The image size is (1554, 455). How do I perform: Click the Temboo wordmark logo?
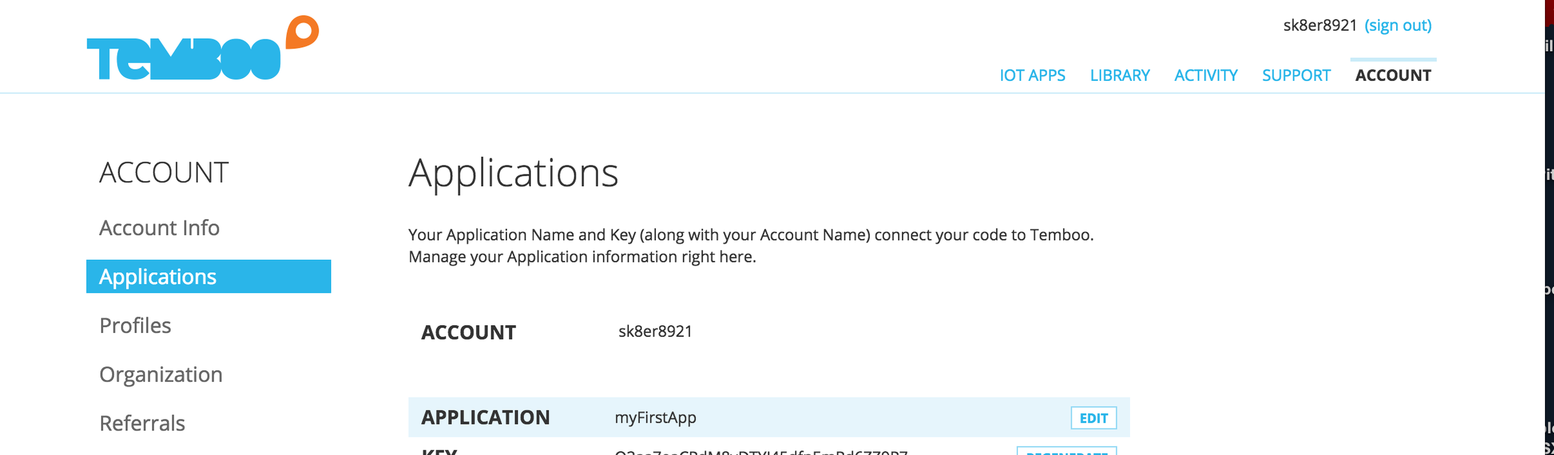click(x=183, y=59)
